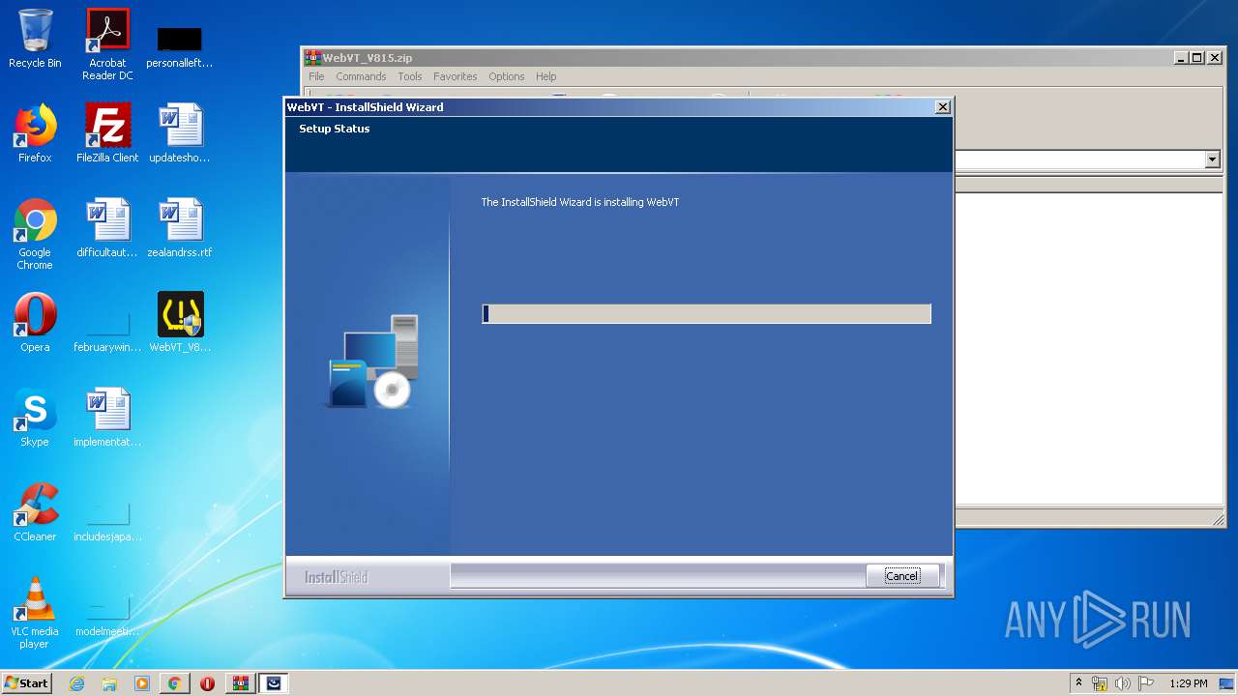Maximize the WinRAR window
1238x696 pixels.
1196,58
